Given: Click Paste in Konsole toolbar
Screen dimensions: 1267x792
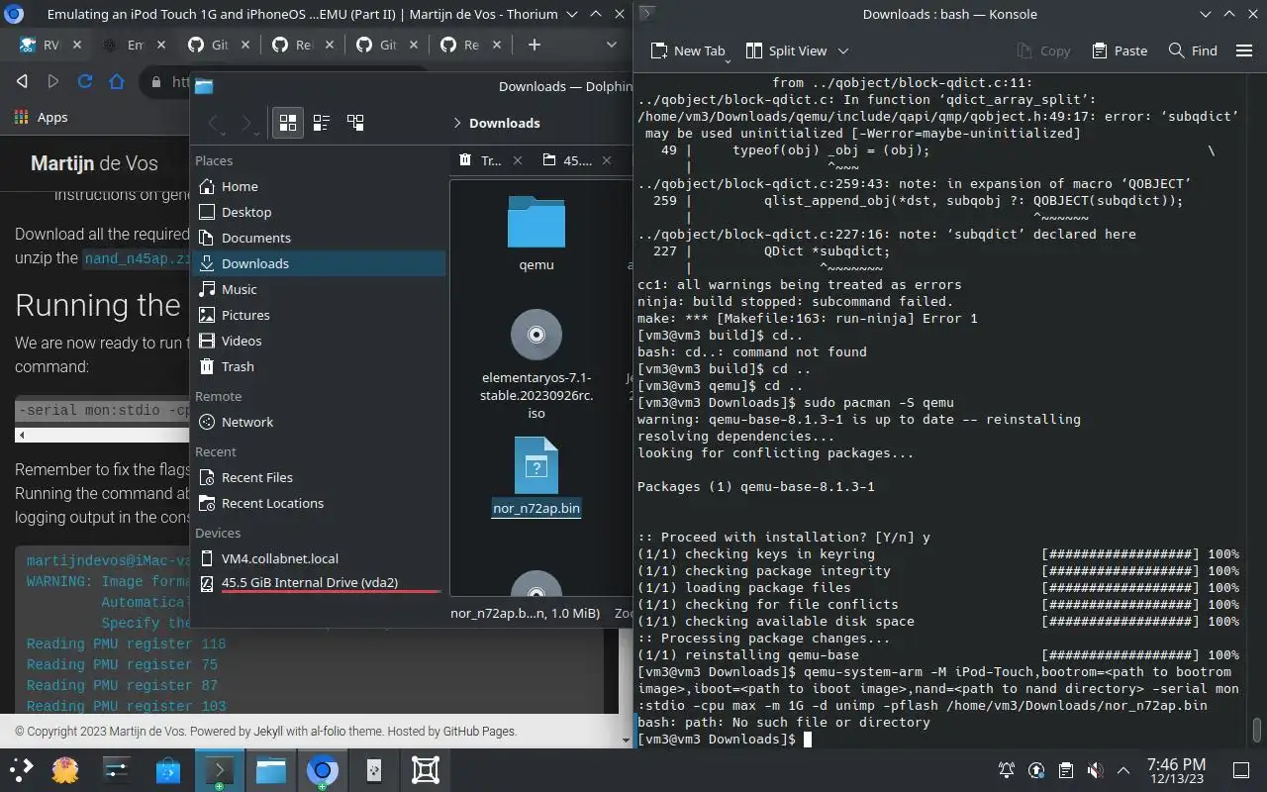Looking at the screenshot, I should point(1120,50).
